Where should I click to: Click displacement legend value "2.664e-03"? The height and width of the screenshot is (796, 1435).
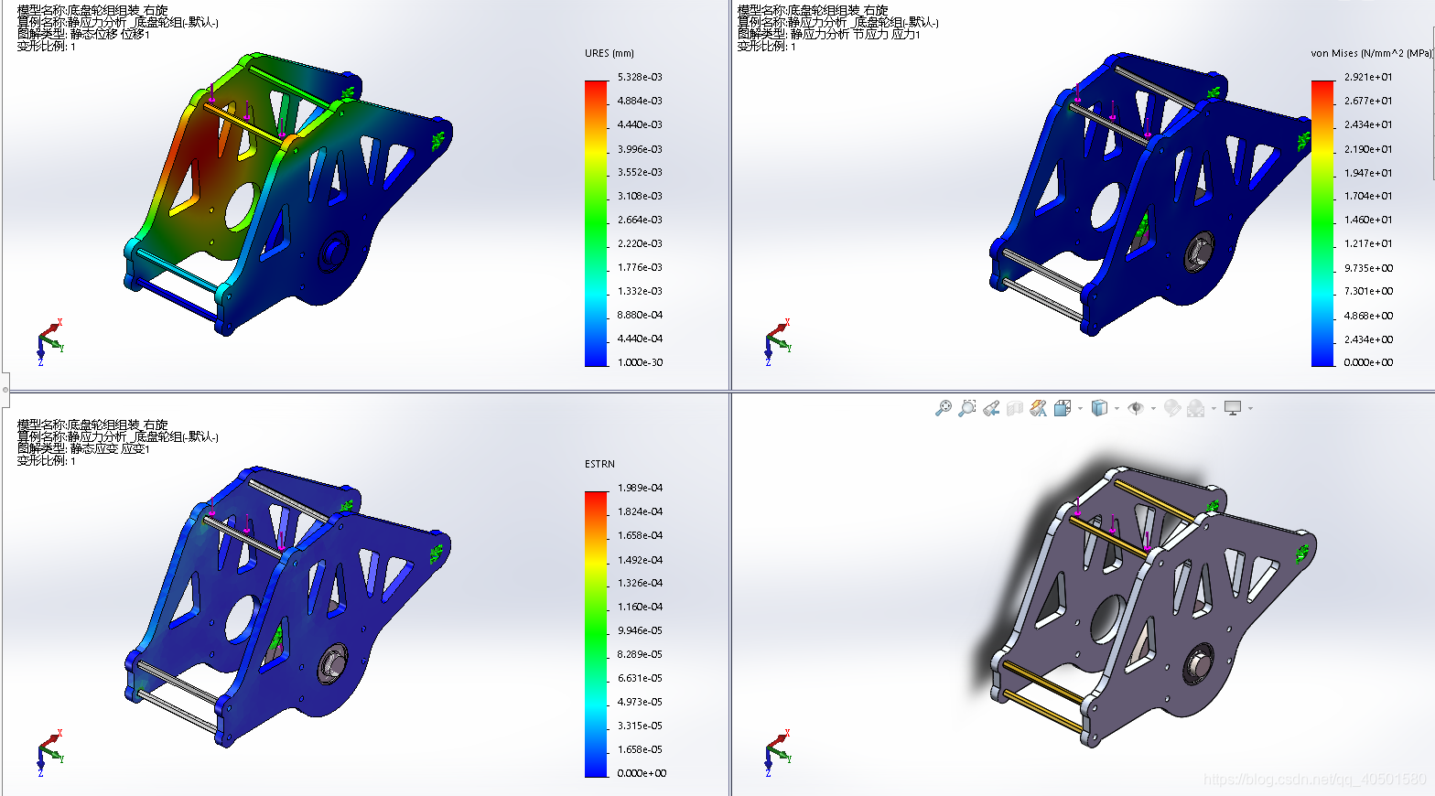(x=640, y=220)
